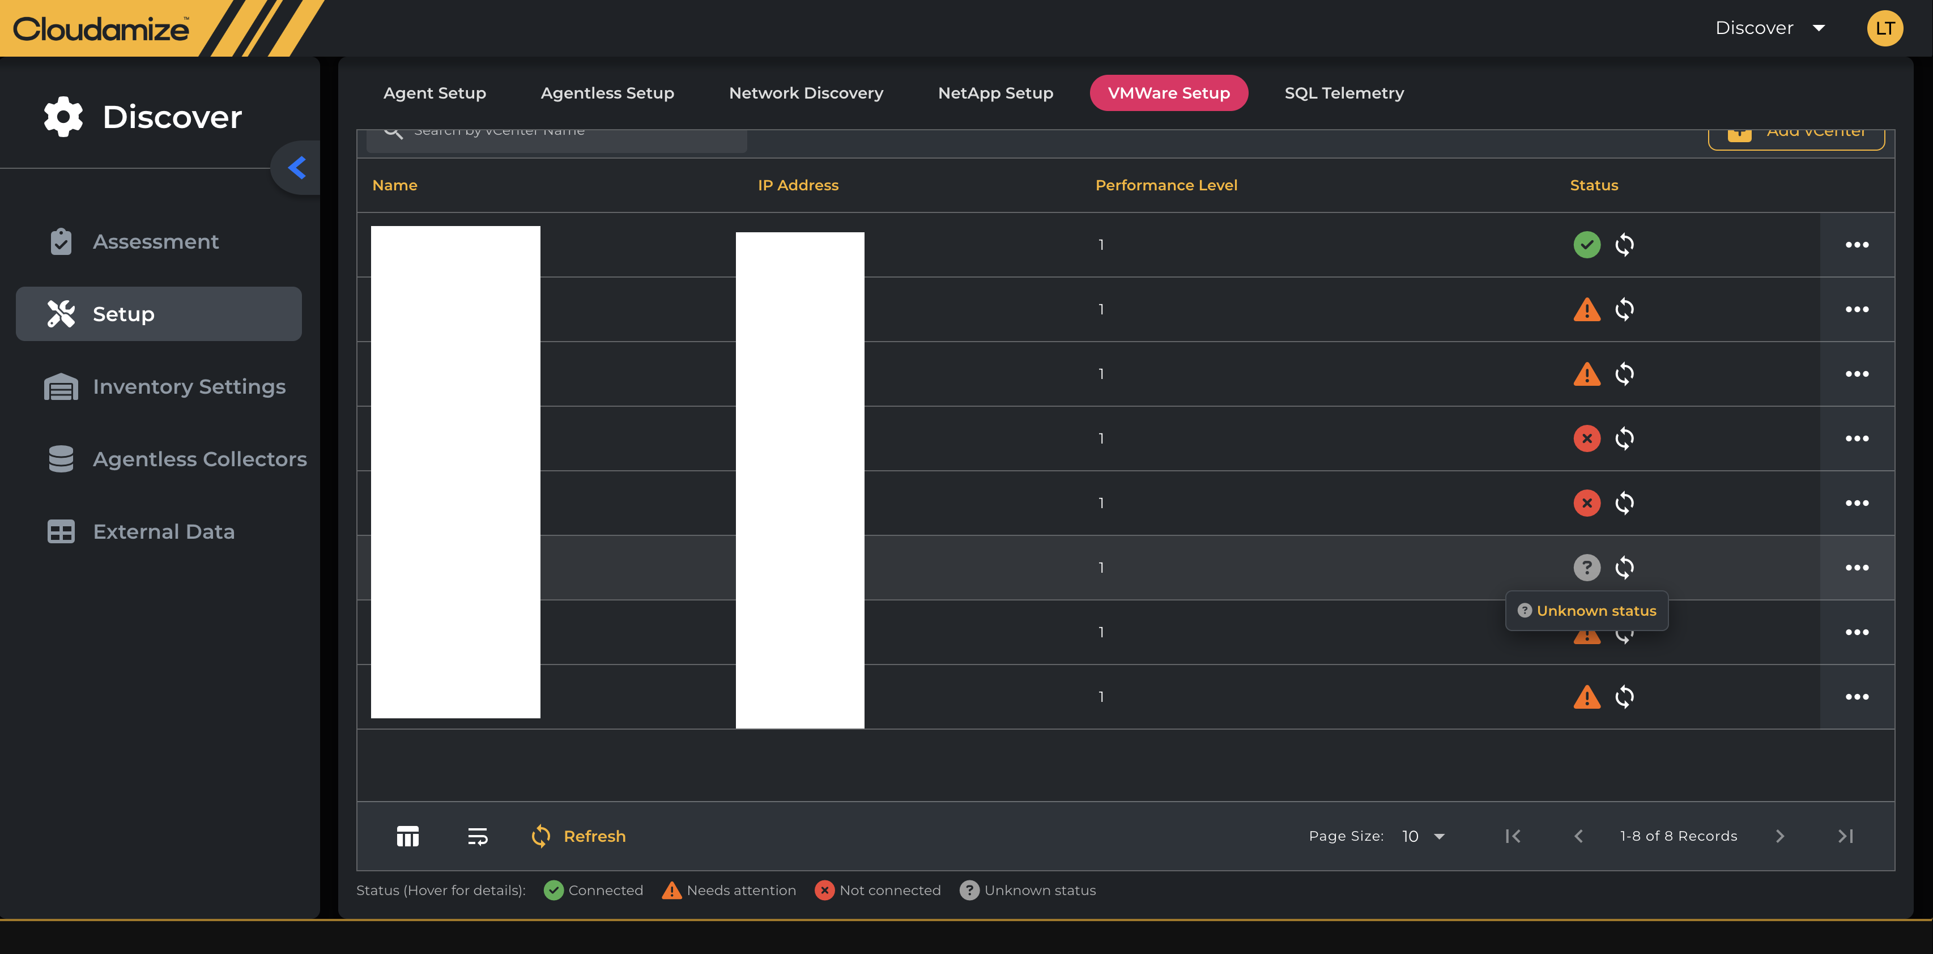Open the three-dot menu in the last row

click(1857, 697)
